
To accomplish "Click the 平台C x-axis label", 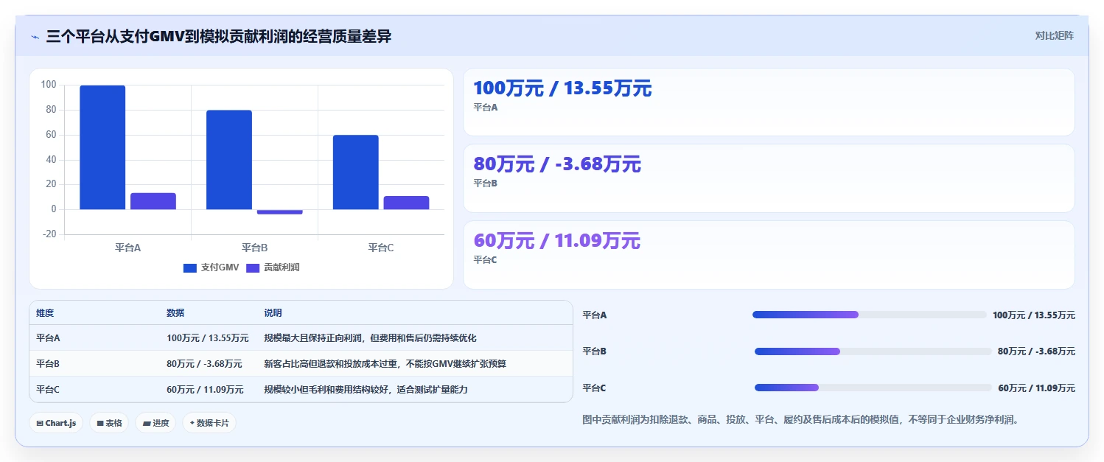I will 381,248.
